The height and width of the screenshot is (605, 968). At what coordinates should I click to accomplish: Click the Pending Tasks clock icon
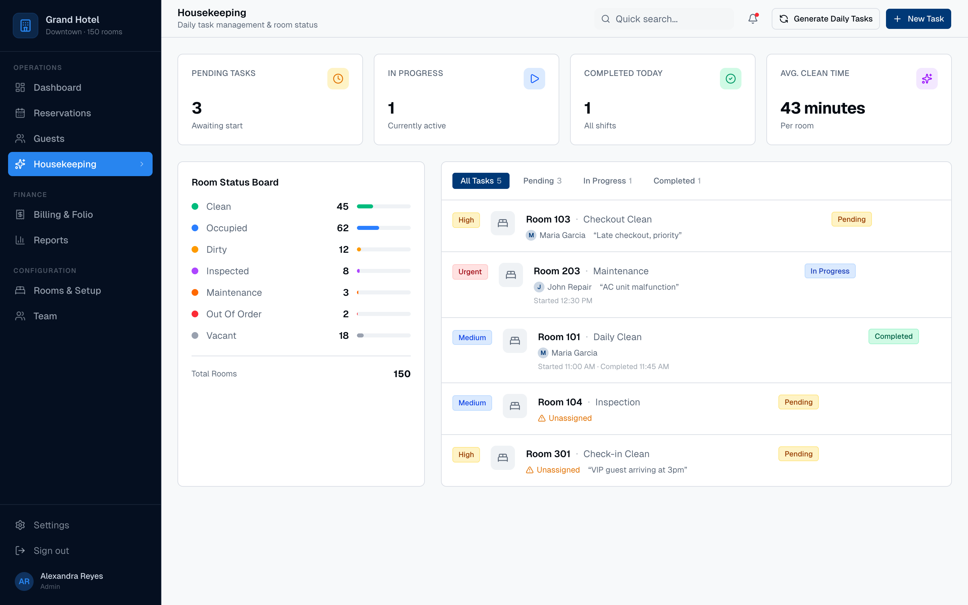[338, 78]
